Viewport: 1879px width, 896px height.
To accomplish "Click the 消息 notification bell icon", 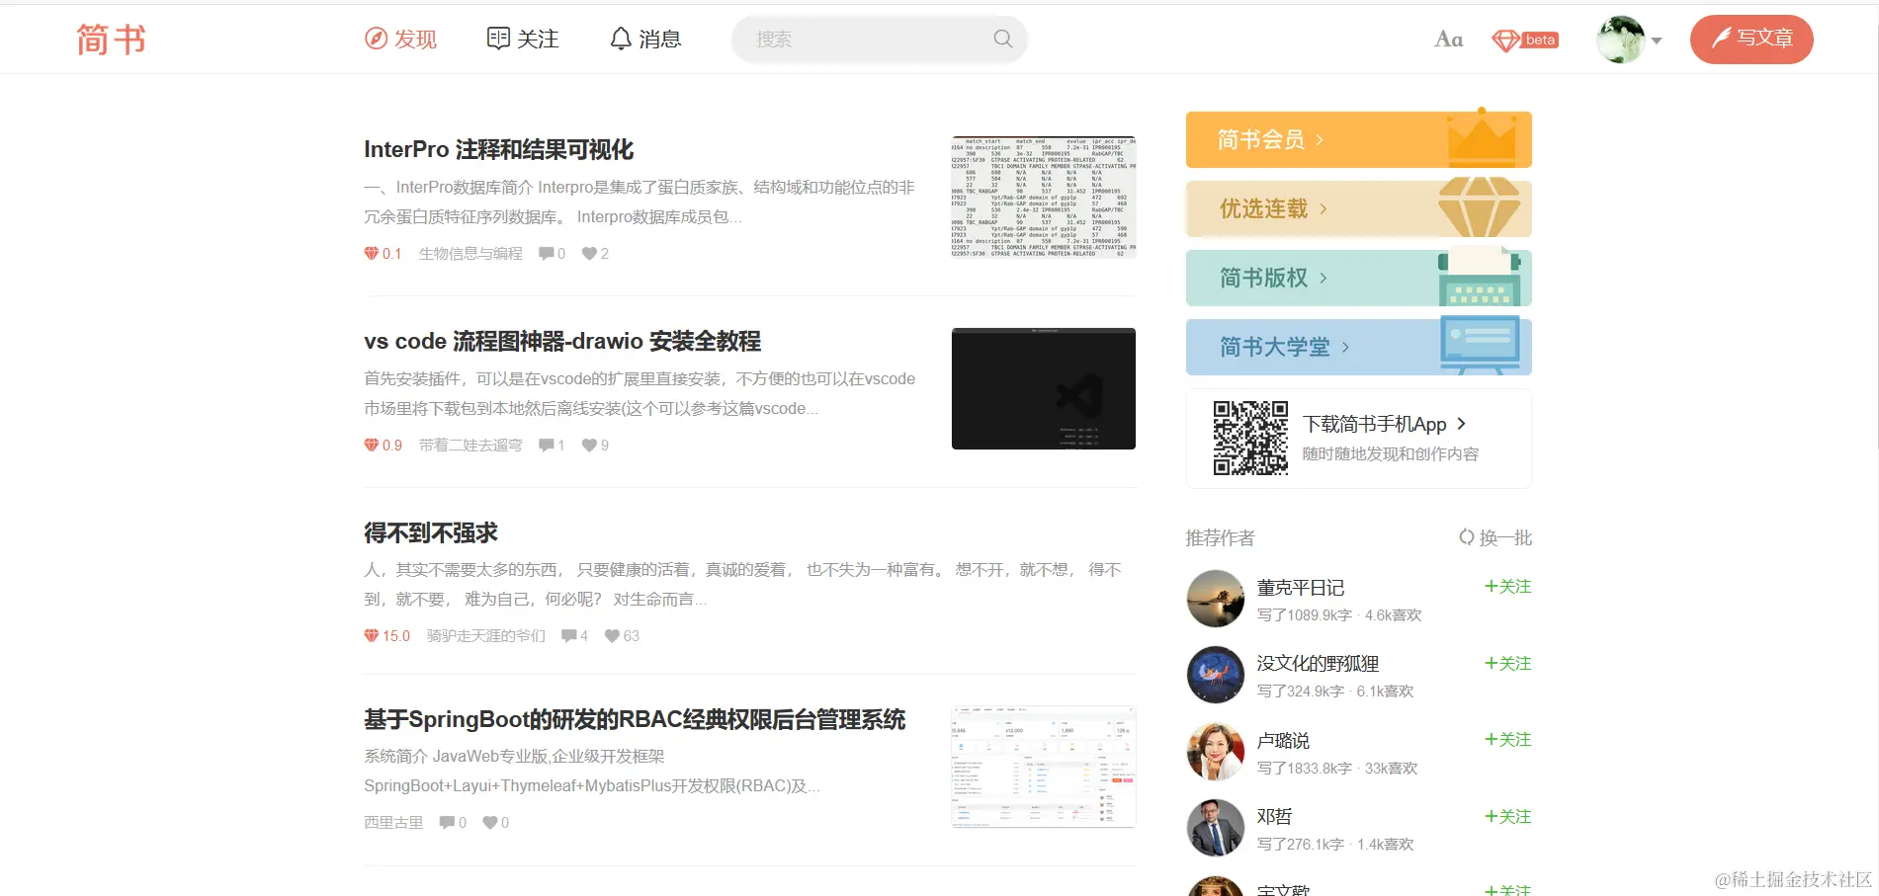I will (620, 38).
